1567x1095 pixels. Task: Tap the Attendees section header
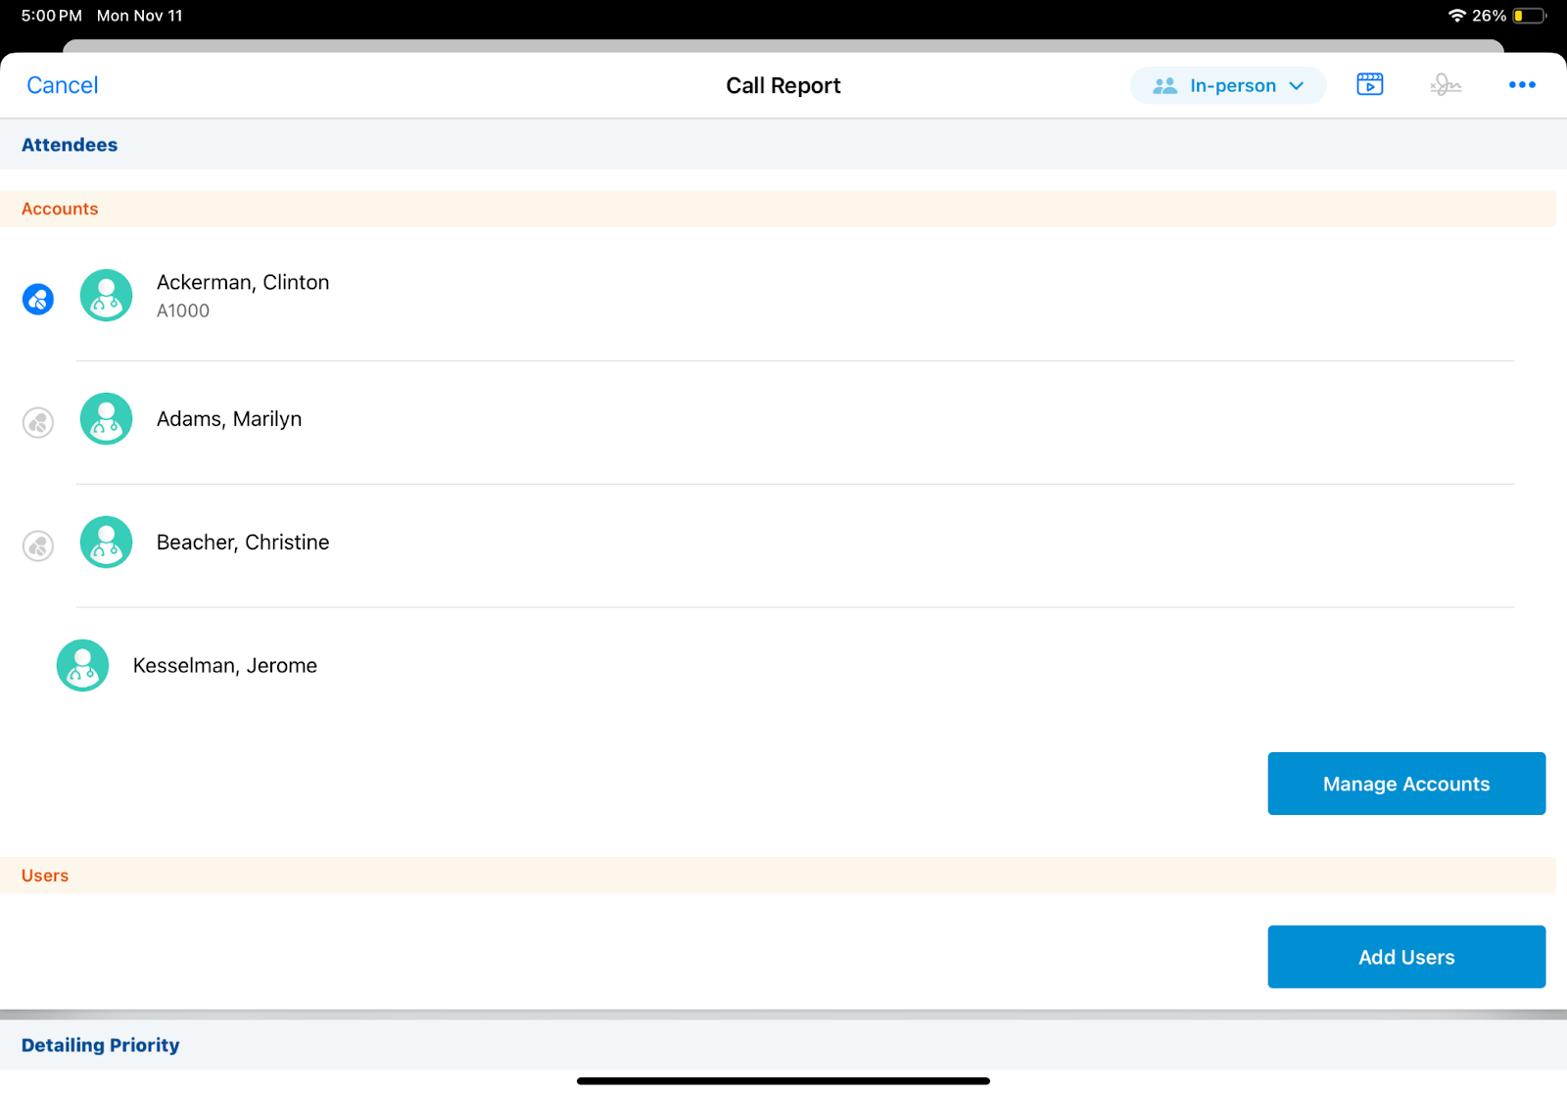pyautogui.click(x=70, y=145)
